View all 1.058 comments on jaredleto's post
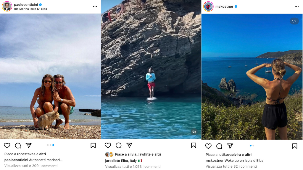 click(133, 166)
